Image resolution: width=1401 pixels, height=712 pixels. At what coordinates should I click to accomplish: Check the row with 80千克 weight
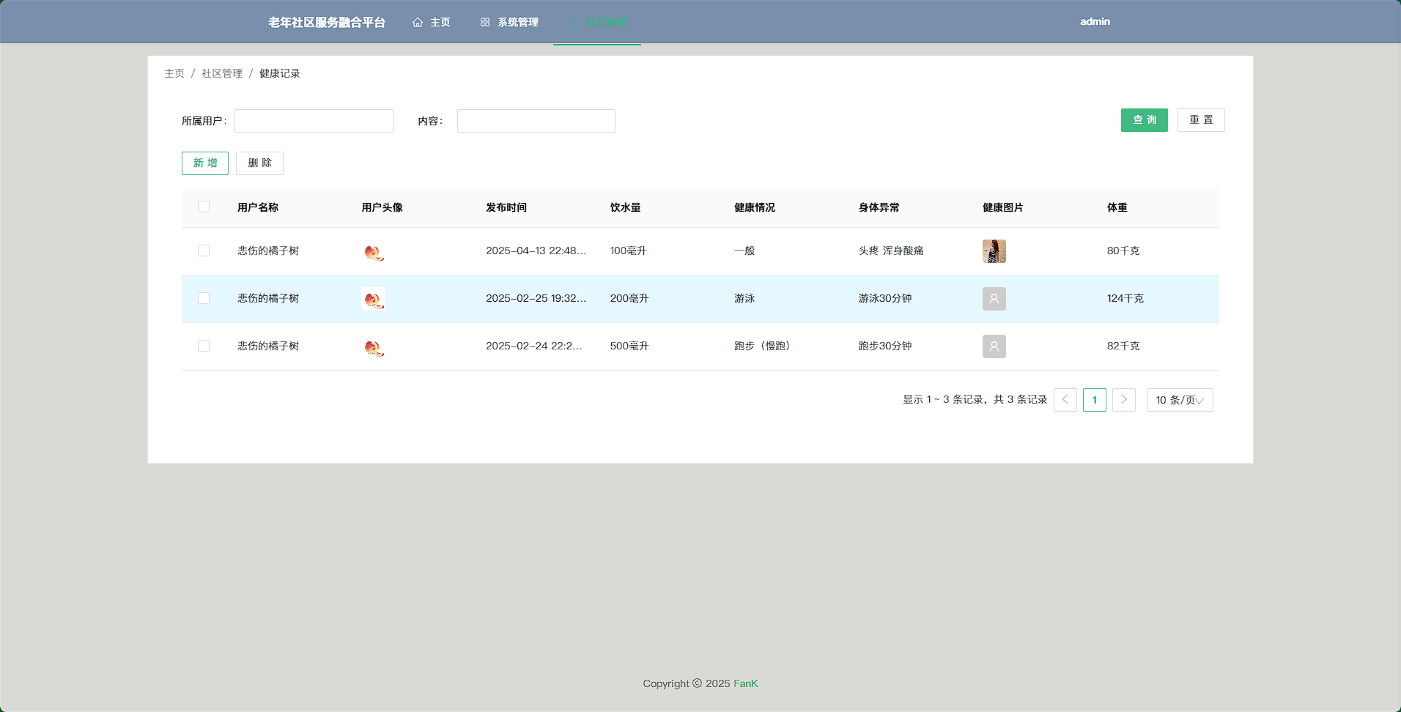coord(204,251)
